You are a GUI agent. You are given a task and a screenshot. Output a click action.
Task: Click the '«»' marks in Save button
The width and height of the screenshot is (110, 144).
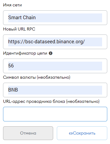point(71,133)
